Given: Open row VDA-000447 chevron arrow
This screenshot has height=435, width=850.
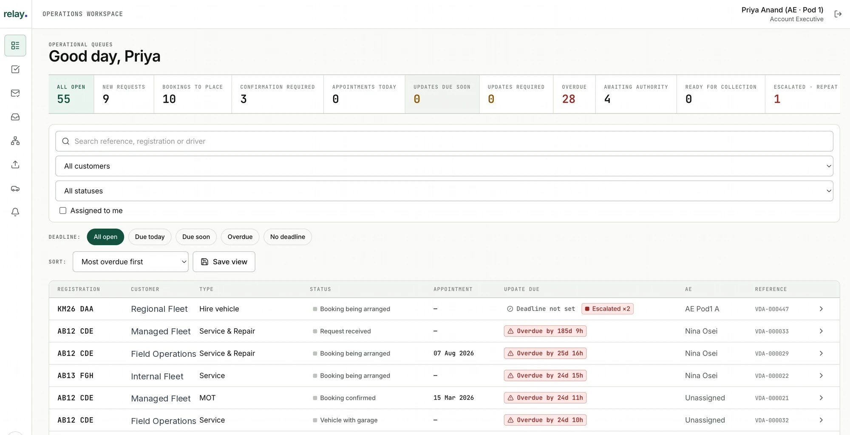Looking at the screenshot, I should (x=821, y=309).
